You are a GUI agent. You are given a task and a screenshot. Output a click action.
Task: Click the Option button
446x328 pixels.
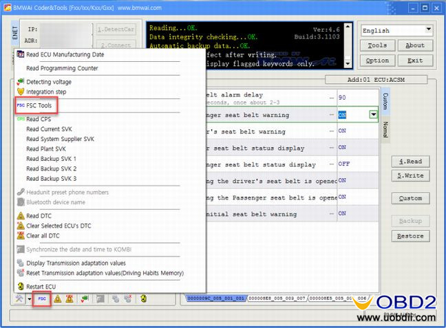pos(377,61)
